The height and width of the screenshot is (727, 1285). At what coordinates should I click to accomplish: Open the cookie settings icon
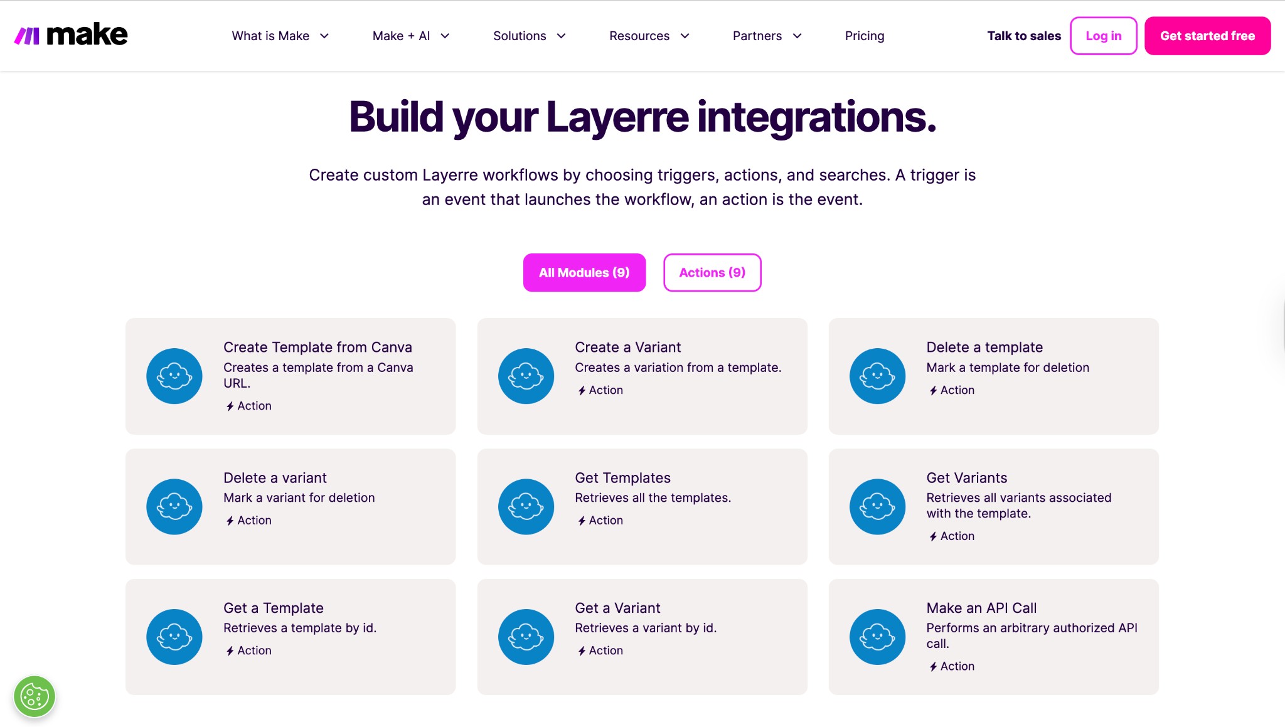pos(35,696)
